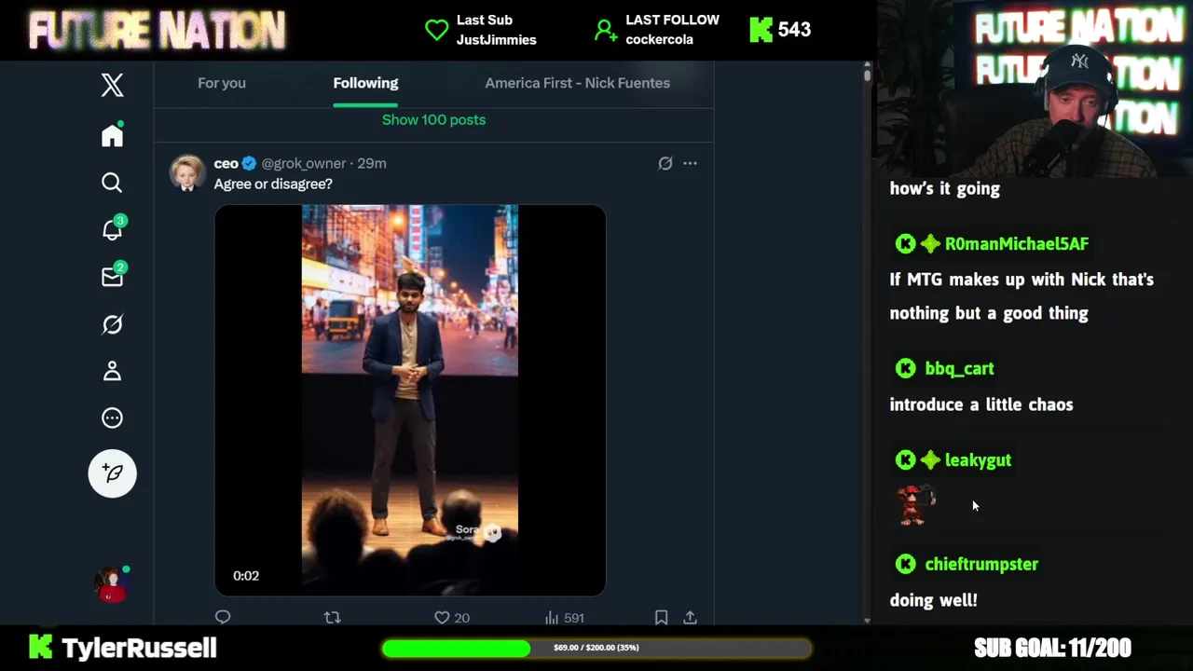Click the Grok explain icon on the post
The height and width of the screenshot is (671, 1193).
[665, 163]
